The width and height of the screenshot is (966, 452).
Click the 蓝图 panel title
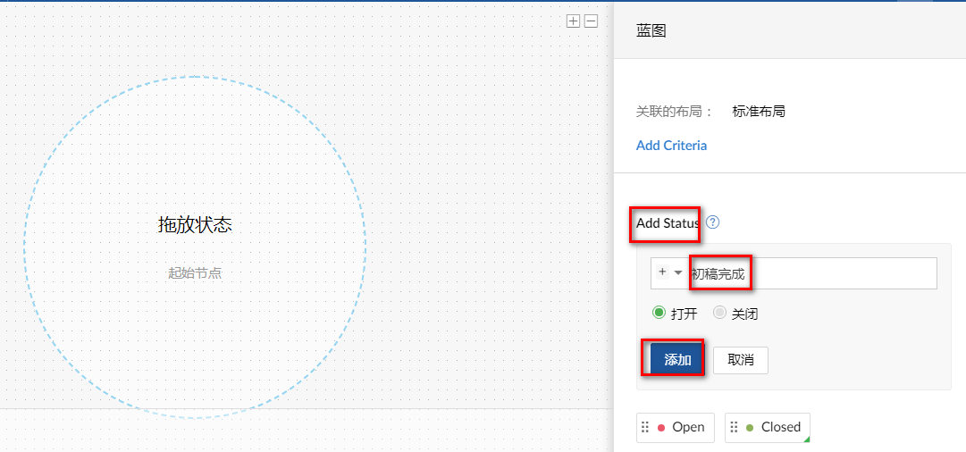651,30
